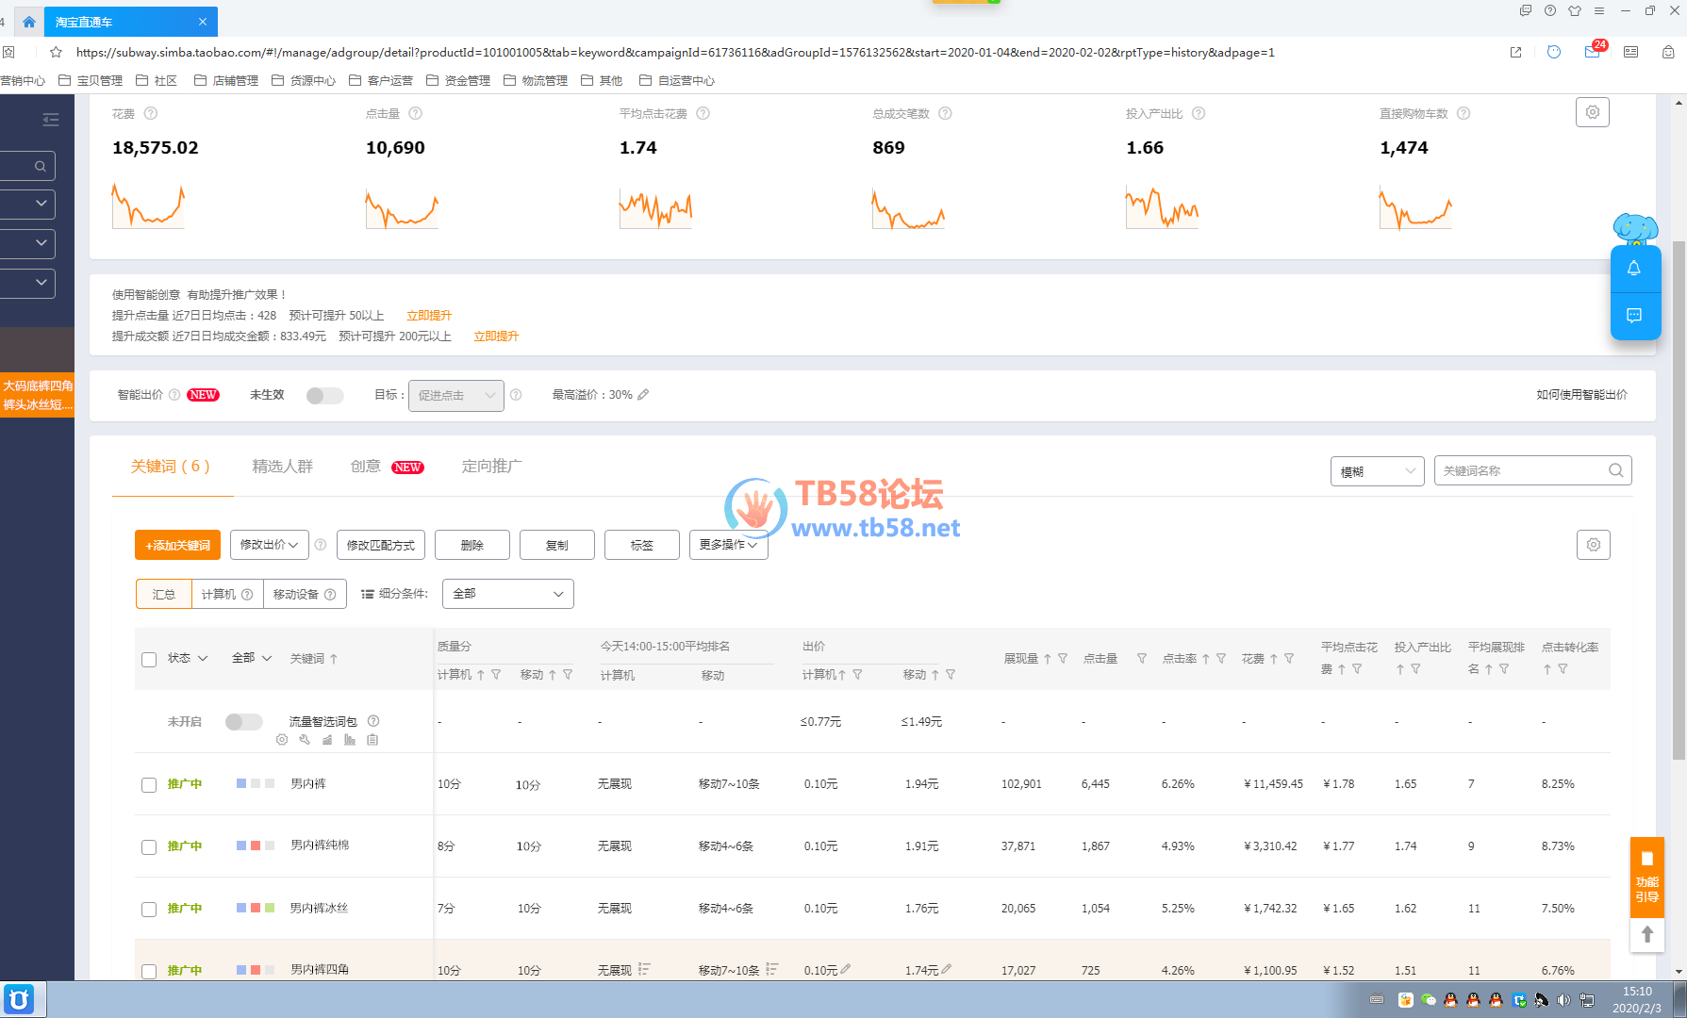Select 移动设备 view toggle
The image size is (1687, 1018).
(x=305, y=594)
